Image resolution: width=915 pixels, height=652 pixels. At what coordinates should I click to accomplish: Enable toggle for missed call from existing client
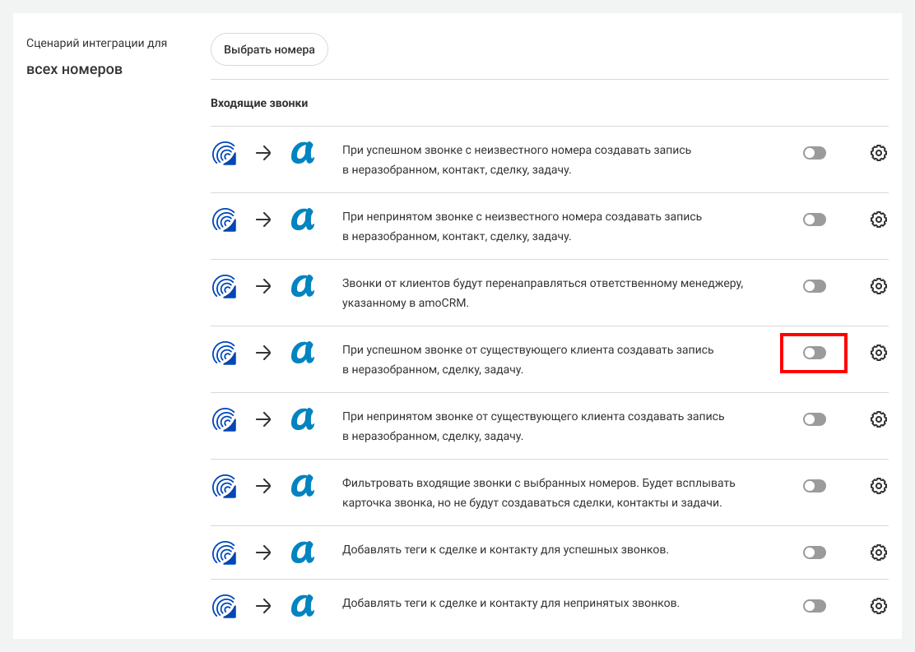pyautogui.click(x=814, y=418)
